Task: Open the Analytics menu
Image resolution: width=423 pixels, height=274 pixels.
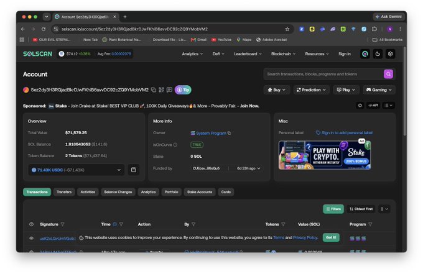Action: click(x=192, y=54)
